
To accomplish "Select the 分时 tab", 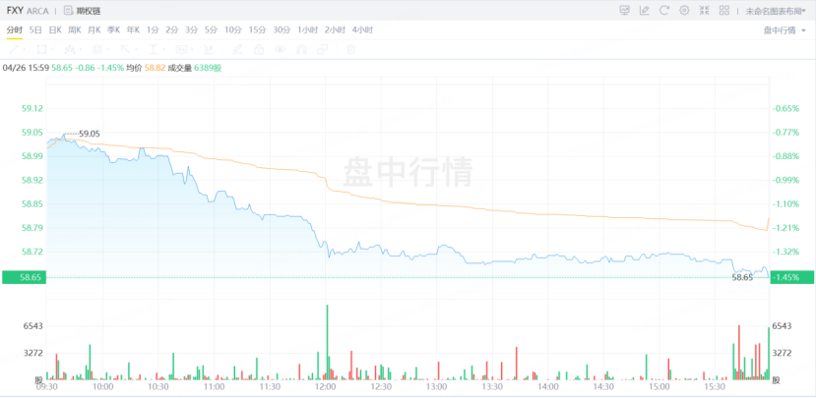I will pos(14,30).
